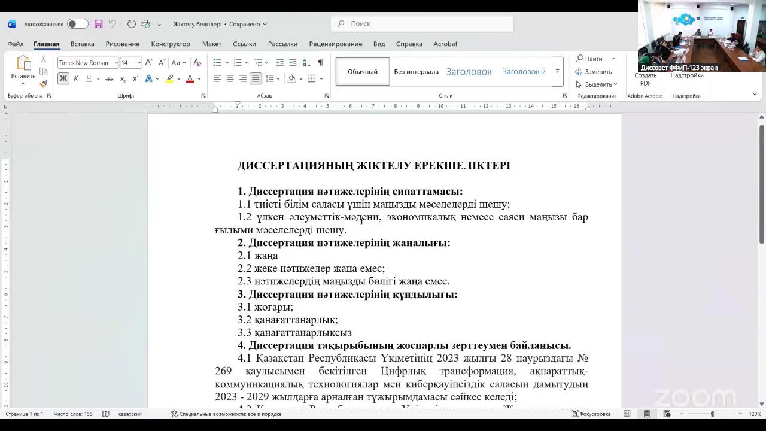This screenshot has width=766, height=431.
Task: Click the Sort А-Я icon
Action: pos(306,63)
